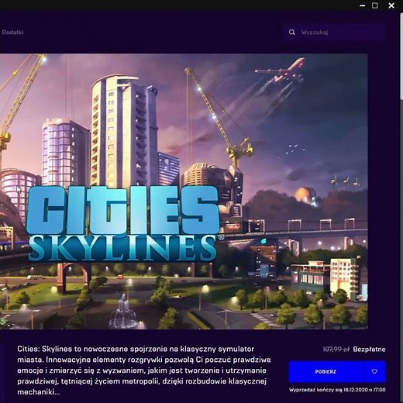Image resolution: width=403 pixels, height=403 pixels.
Task: Click the Wyszukaj search field
Action: click(334, 33)
